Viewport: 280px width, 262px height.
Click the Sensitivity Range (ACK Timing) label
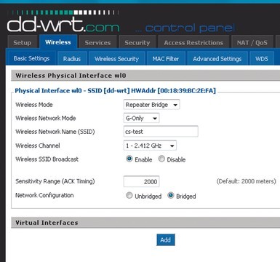point(55,181)
